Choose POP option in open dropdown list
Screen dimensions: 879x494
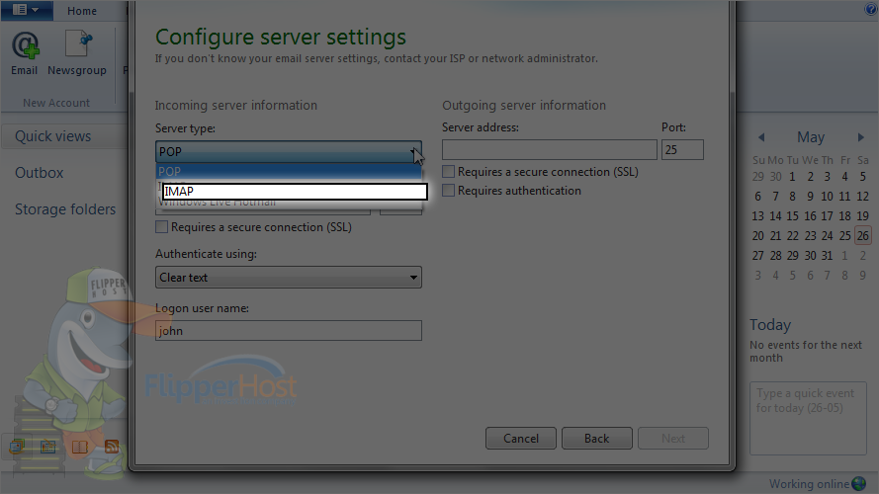(x=288, y=171)
